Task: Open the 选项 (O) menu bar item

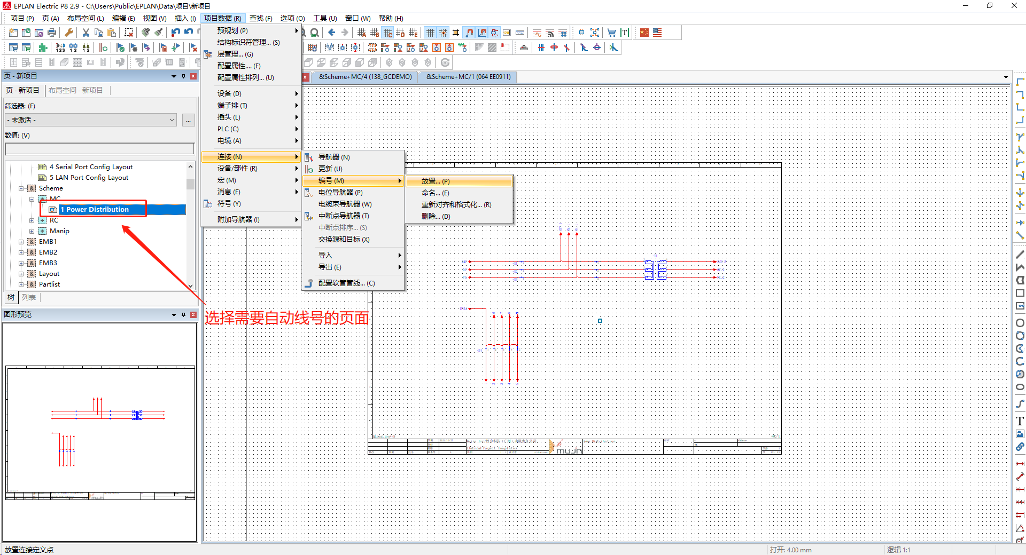Action: tap(292, 18)
